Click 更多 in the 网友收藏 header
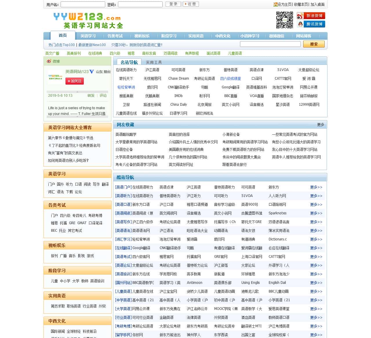Viewport: 371px width, 338px height. 321,125
